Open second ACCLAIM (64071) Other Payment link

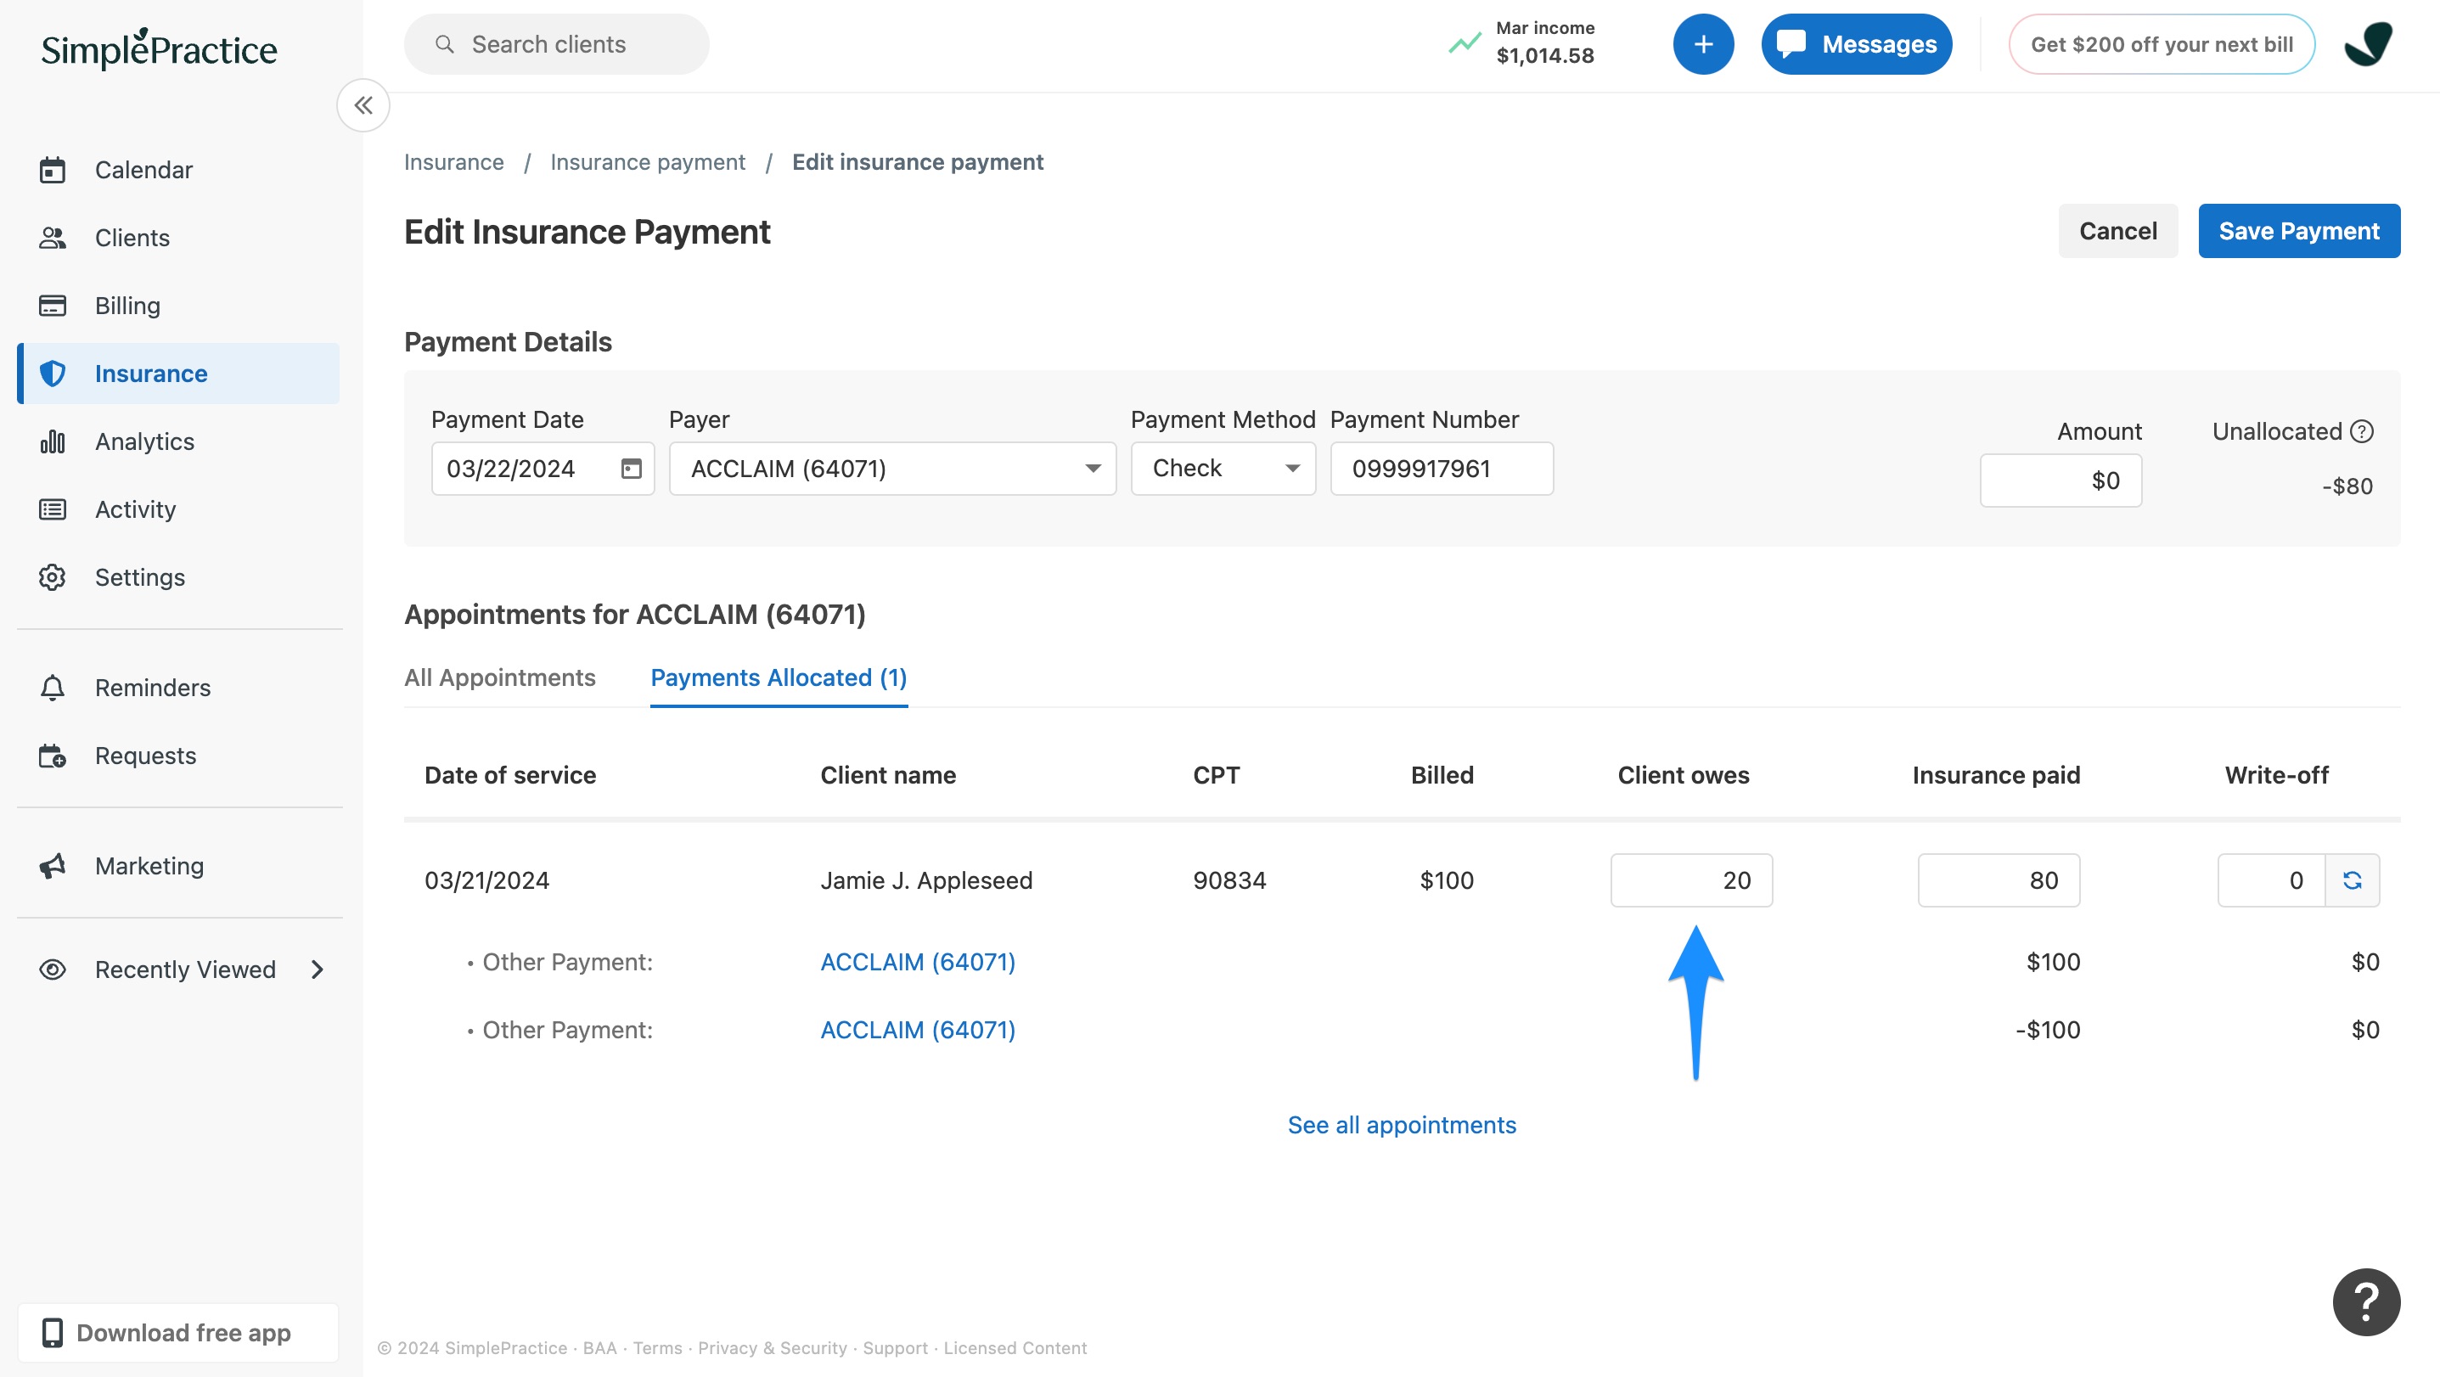click(x=918, y=1031)
